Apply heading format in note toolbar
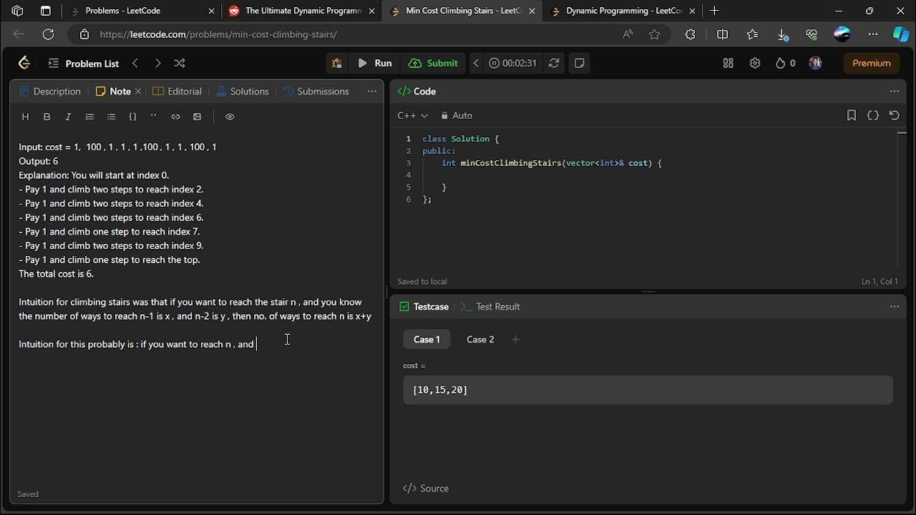Viewport: 916px width, 515px height. click(25, 117)
